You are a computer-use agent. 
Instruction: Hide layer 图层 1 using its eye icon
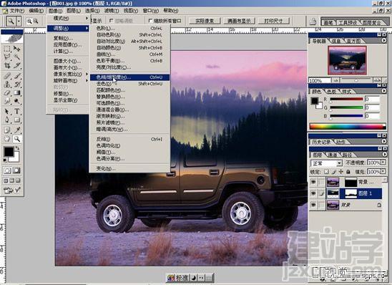pos(313,193)
